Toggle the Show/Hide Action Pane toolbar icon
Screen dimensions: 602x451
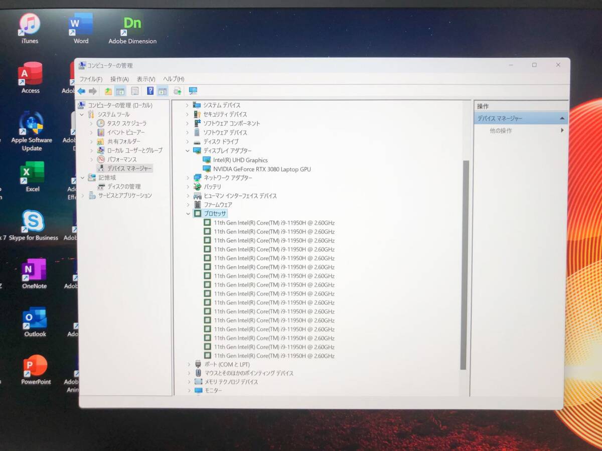point(163,91)
